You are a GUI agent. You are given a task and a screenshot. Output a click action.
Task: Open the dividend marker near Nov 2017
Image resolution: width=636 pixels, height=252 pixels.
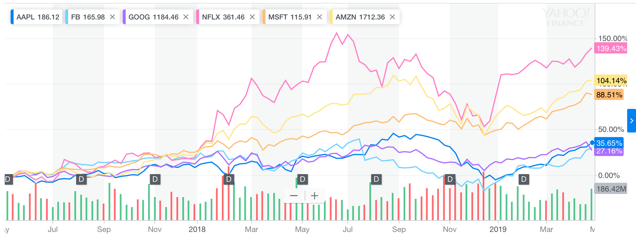(x=155, y=179)
